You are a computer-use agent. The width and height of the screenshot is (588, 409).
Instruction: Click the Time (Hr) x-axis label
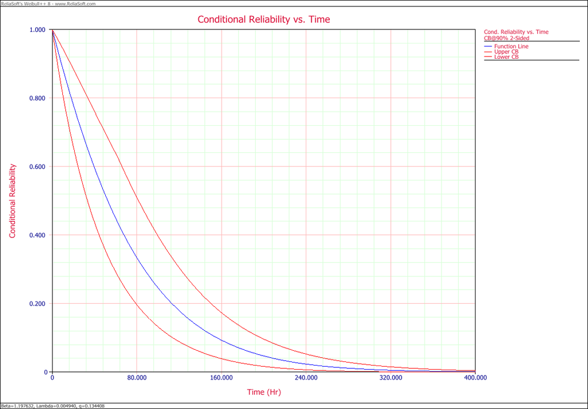263,391
